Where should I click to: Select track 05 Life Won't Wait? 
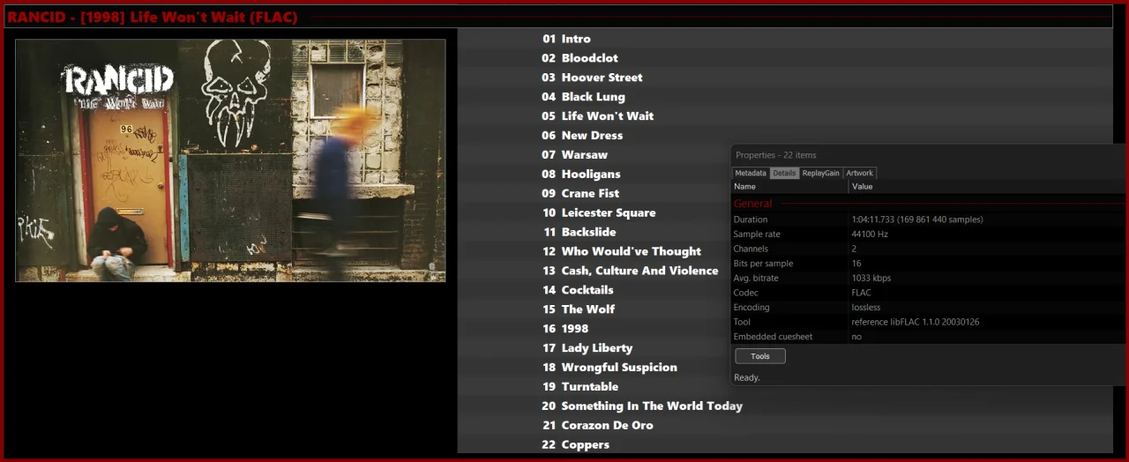point(785,116)
